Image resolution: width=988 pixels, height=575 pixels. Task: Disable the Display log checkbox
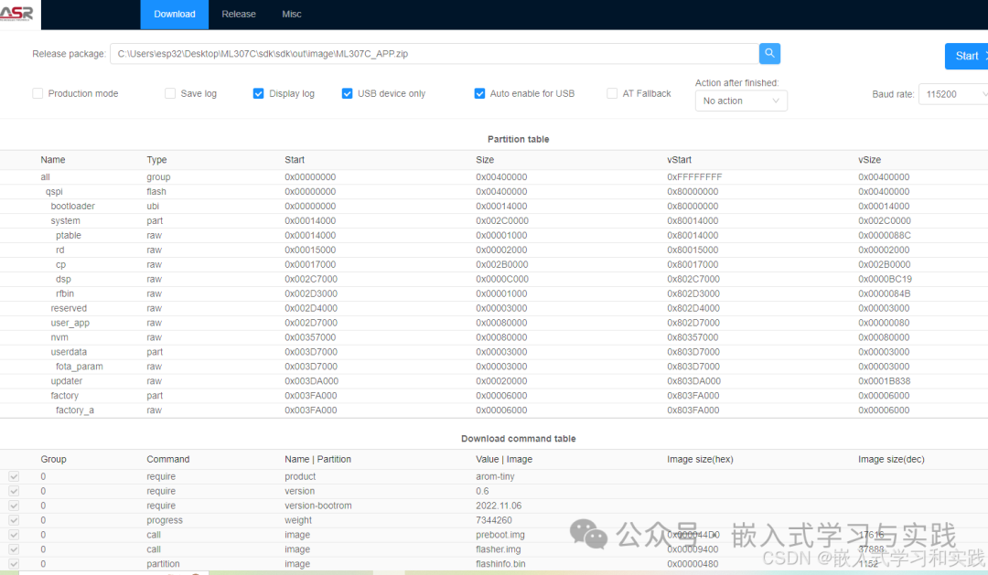click(258, 93)
